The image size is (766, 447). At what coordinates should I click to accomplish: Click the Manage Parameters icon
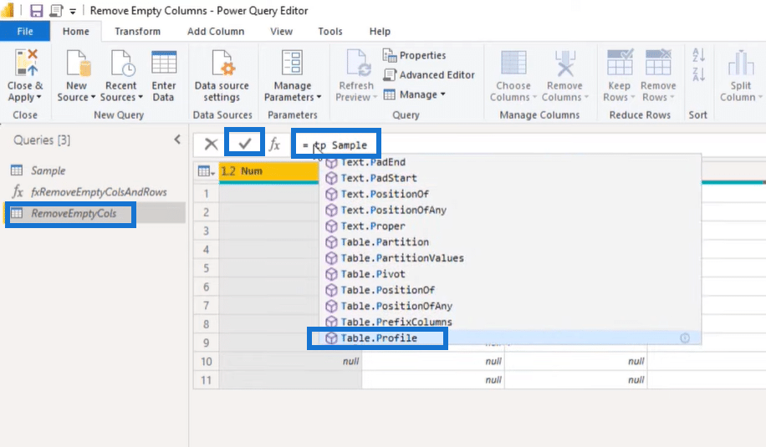tap(292, 63)
